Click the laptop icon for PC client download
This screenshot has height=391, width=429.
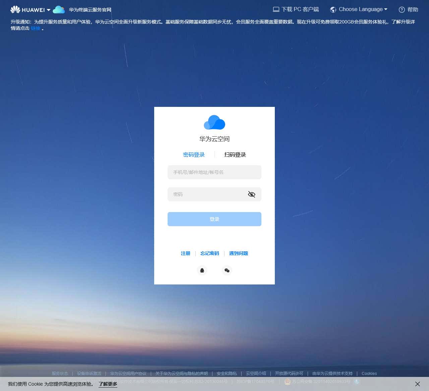(x=276, y=9)
